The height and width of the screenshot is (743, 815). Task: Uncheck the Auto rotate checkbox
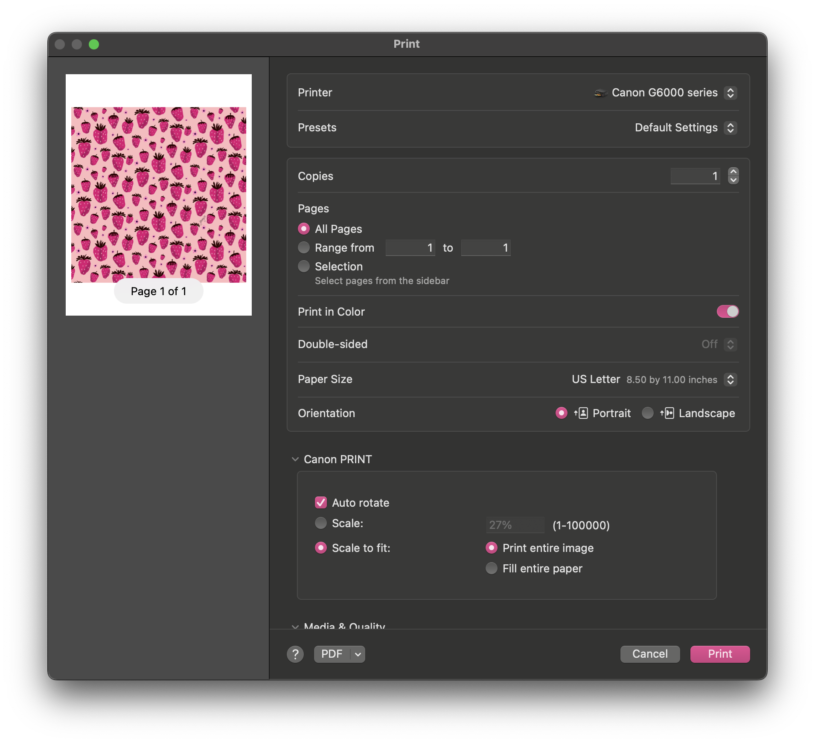tap(321, 503)
